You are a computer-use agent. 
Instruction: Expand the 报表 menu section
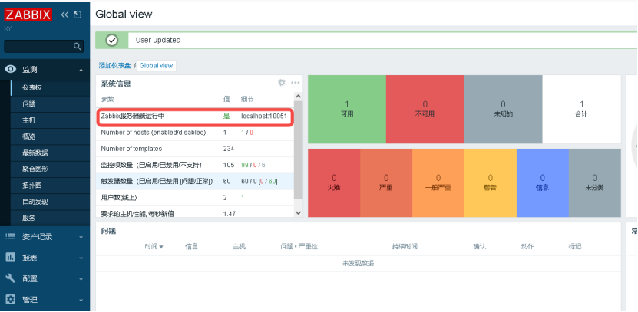81,258
